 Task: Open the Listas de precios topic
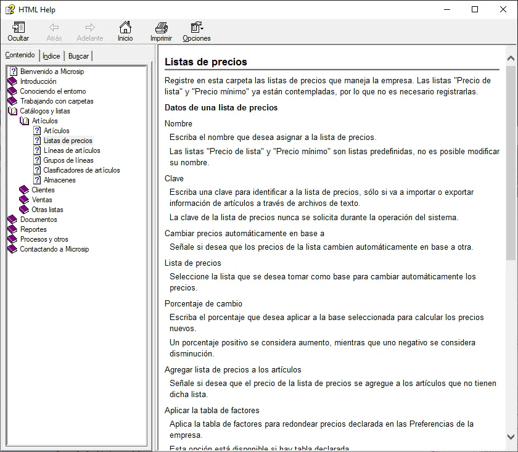[68, 141]
